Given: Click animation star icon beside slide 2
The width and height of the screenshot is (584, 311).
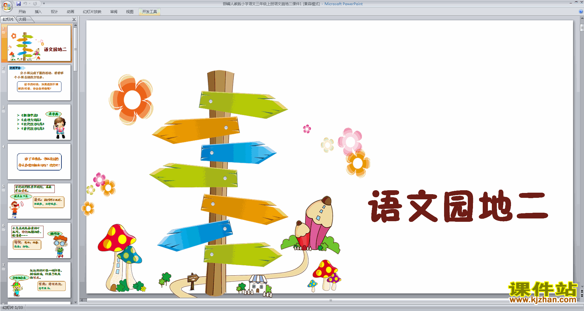Looking at the screenshot, I should [x=4, y=72].
